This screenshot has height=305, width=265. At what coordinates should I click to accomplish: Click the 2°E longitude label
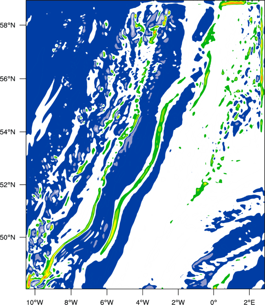(250, 302)
